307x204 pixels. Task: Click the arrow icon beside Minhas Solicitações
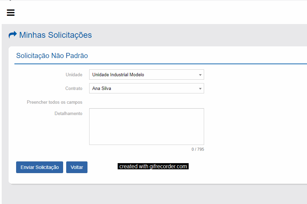coord(13,35)
